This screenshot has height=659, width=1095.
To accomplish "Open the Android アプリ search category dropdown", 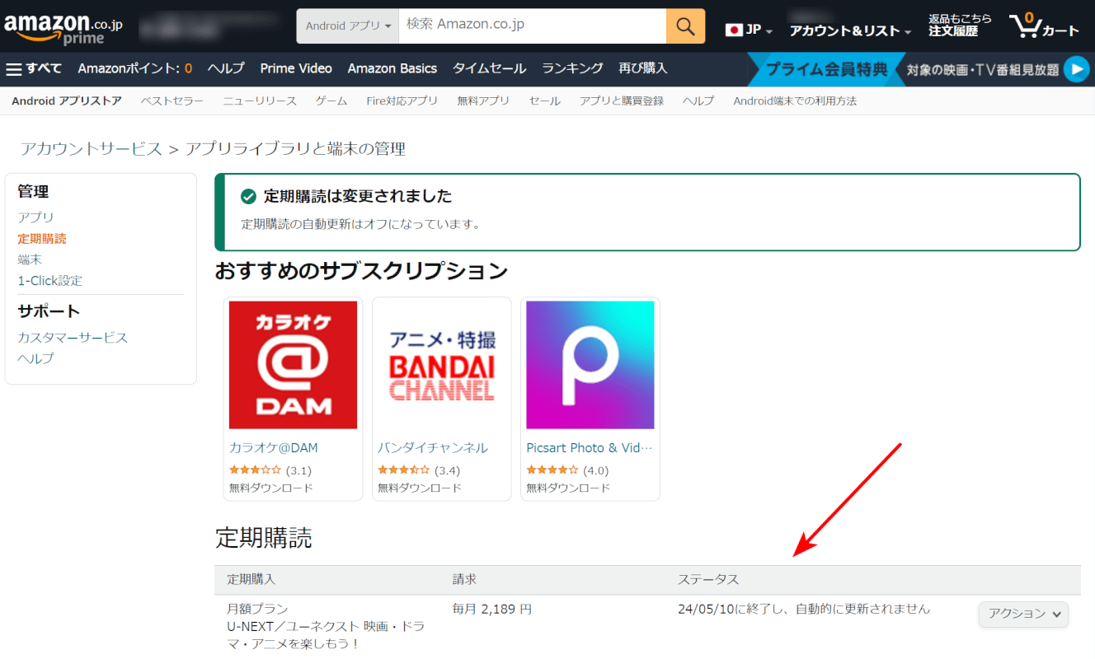I will (x=348, y=26).
